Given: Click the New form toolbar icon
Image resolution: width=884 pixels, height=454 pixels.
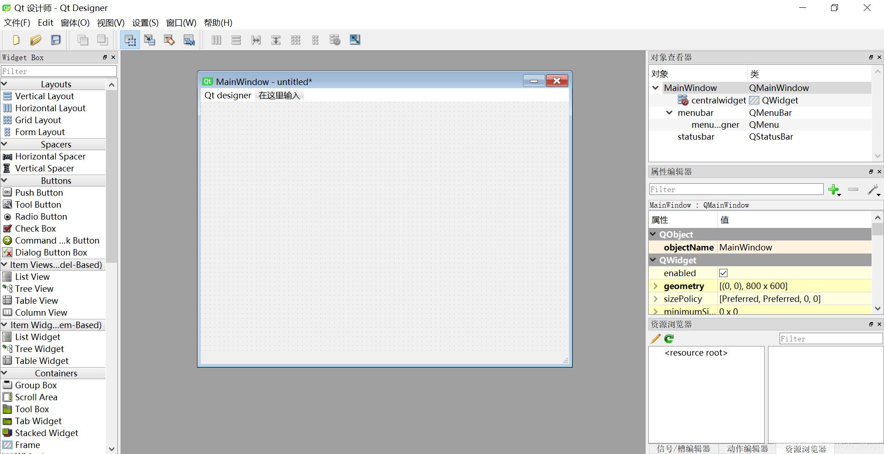Looking at the screenshot, I should coord(16,40).
